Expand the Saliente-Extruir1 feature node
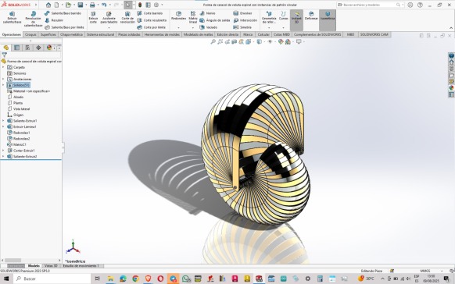 [x=3, y=121]
